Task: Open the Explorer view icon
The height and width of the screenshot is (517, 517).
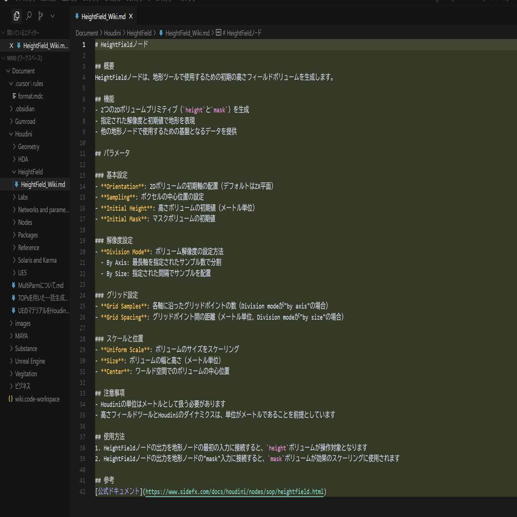Action: (x=16, y=16)
